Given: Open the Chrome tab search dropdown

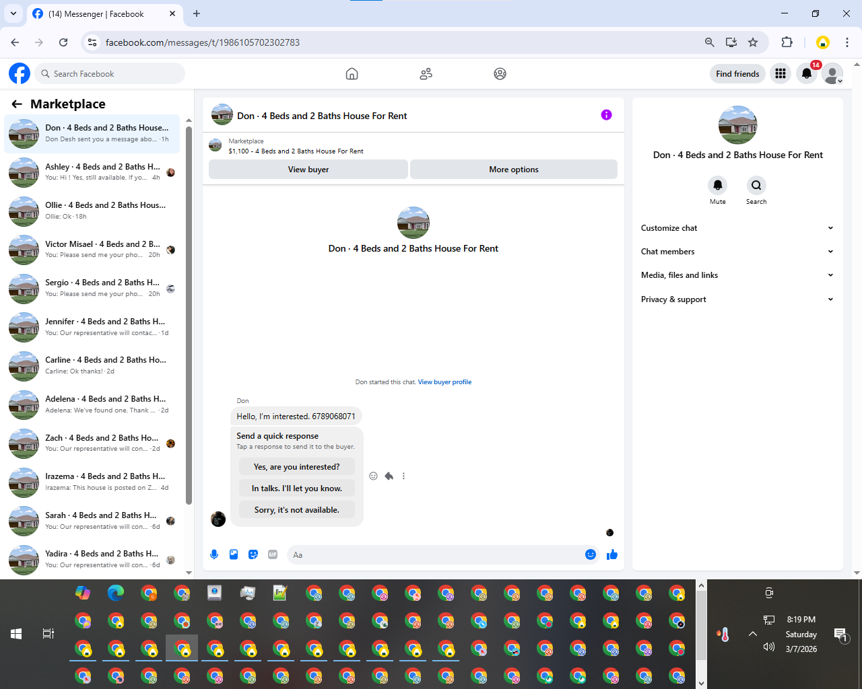Looking at the screenshot, I should (x=13, y=13).
